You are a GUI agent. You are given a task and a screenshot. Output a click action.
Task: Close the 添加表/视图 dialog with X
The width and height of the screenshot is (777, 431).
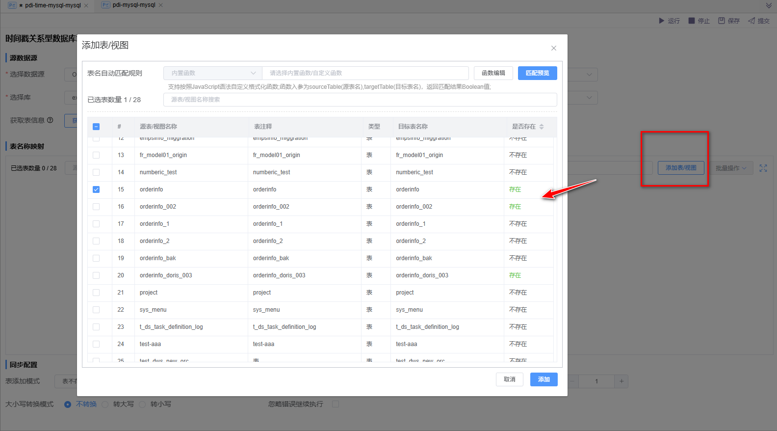(x=554, y=48)
